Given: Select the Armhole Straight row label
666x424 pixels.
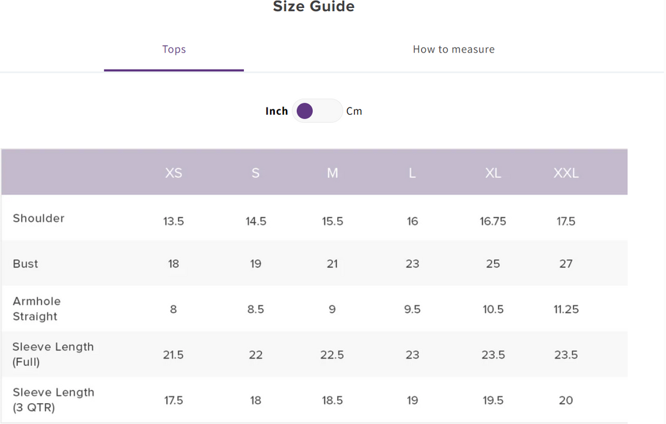Looking at the screenshot, I should click(x=37, y=309).
